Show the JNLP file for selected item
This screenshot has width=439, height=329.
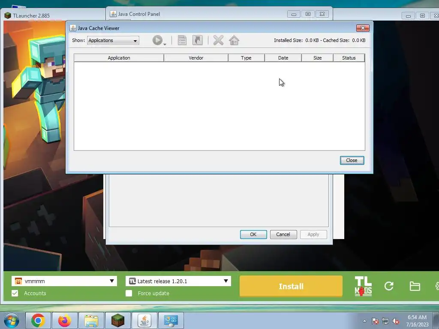182,40
